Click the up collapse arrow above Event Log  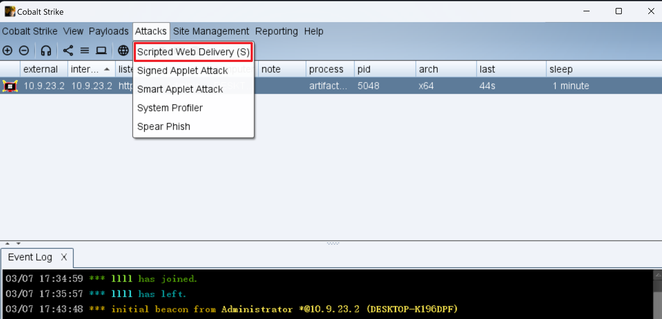7,243
